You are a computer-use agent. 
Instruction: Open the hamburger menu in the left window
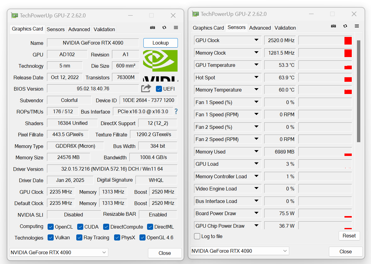(x=176, y=27)
